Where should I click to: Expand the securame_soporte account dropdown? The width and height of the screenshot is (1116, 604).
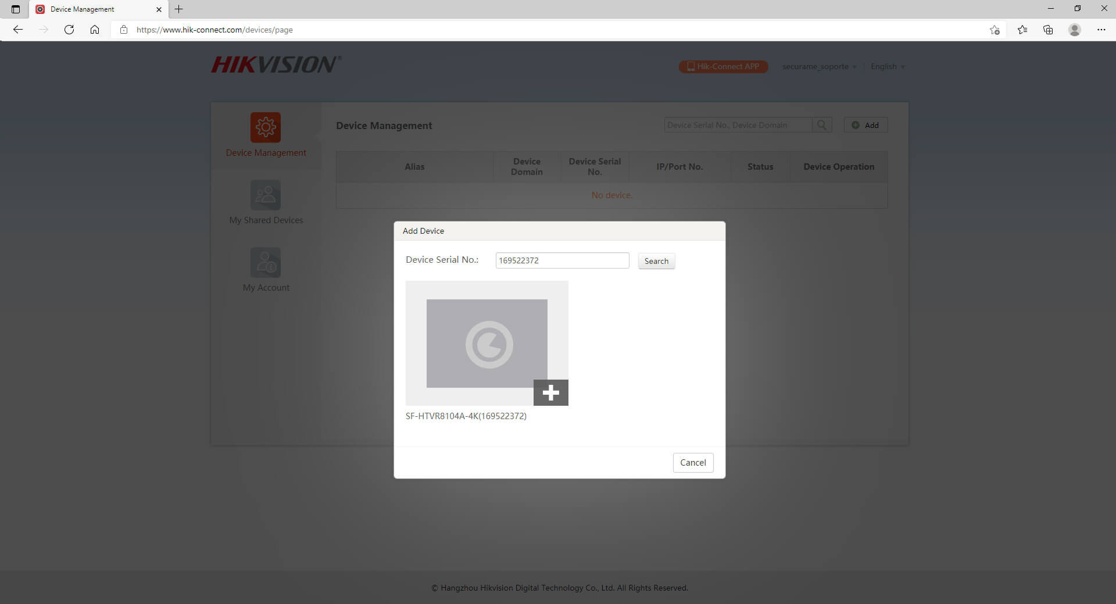click(x=819, y=67)
